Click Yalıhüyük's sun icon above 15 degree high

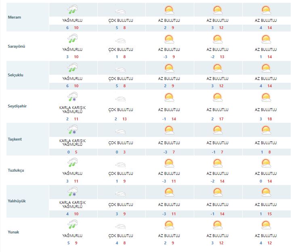pos(266,192)
